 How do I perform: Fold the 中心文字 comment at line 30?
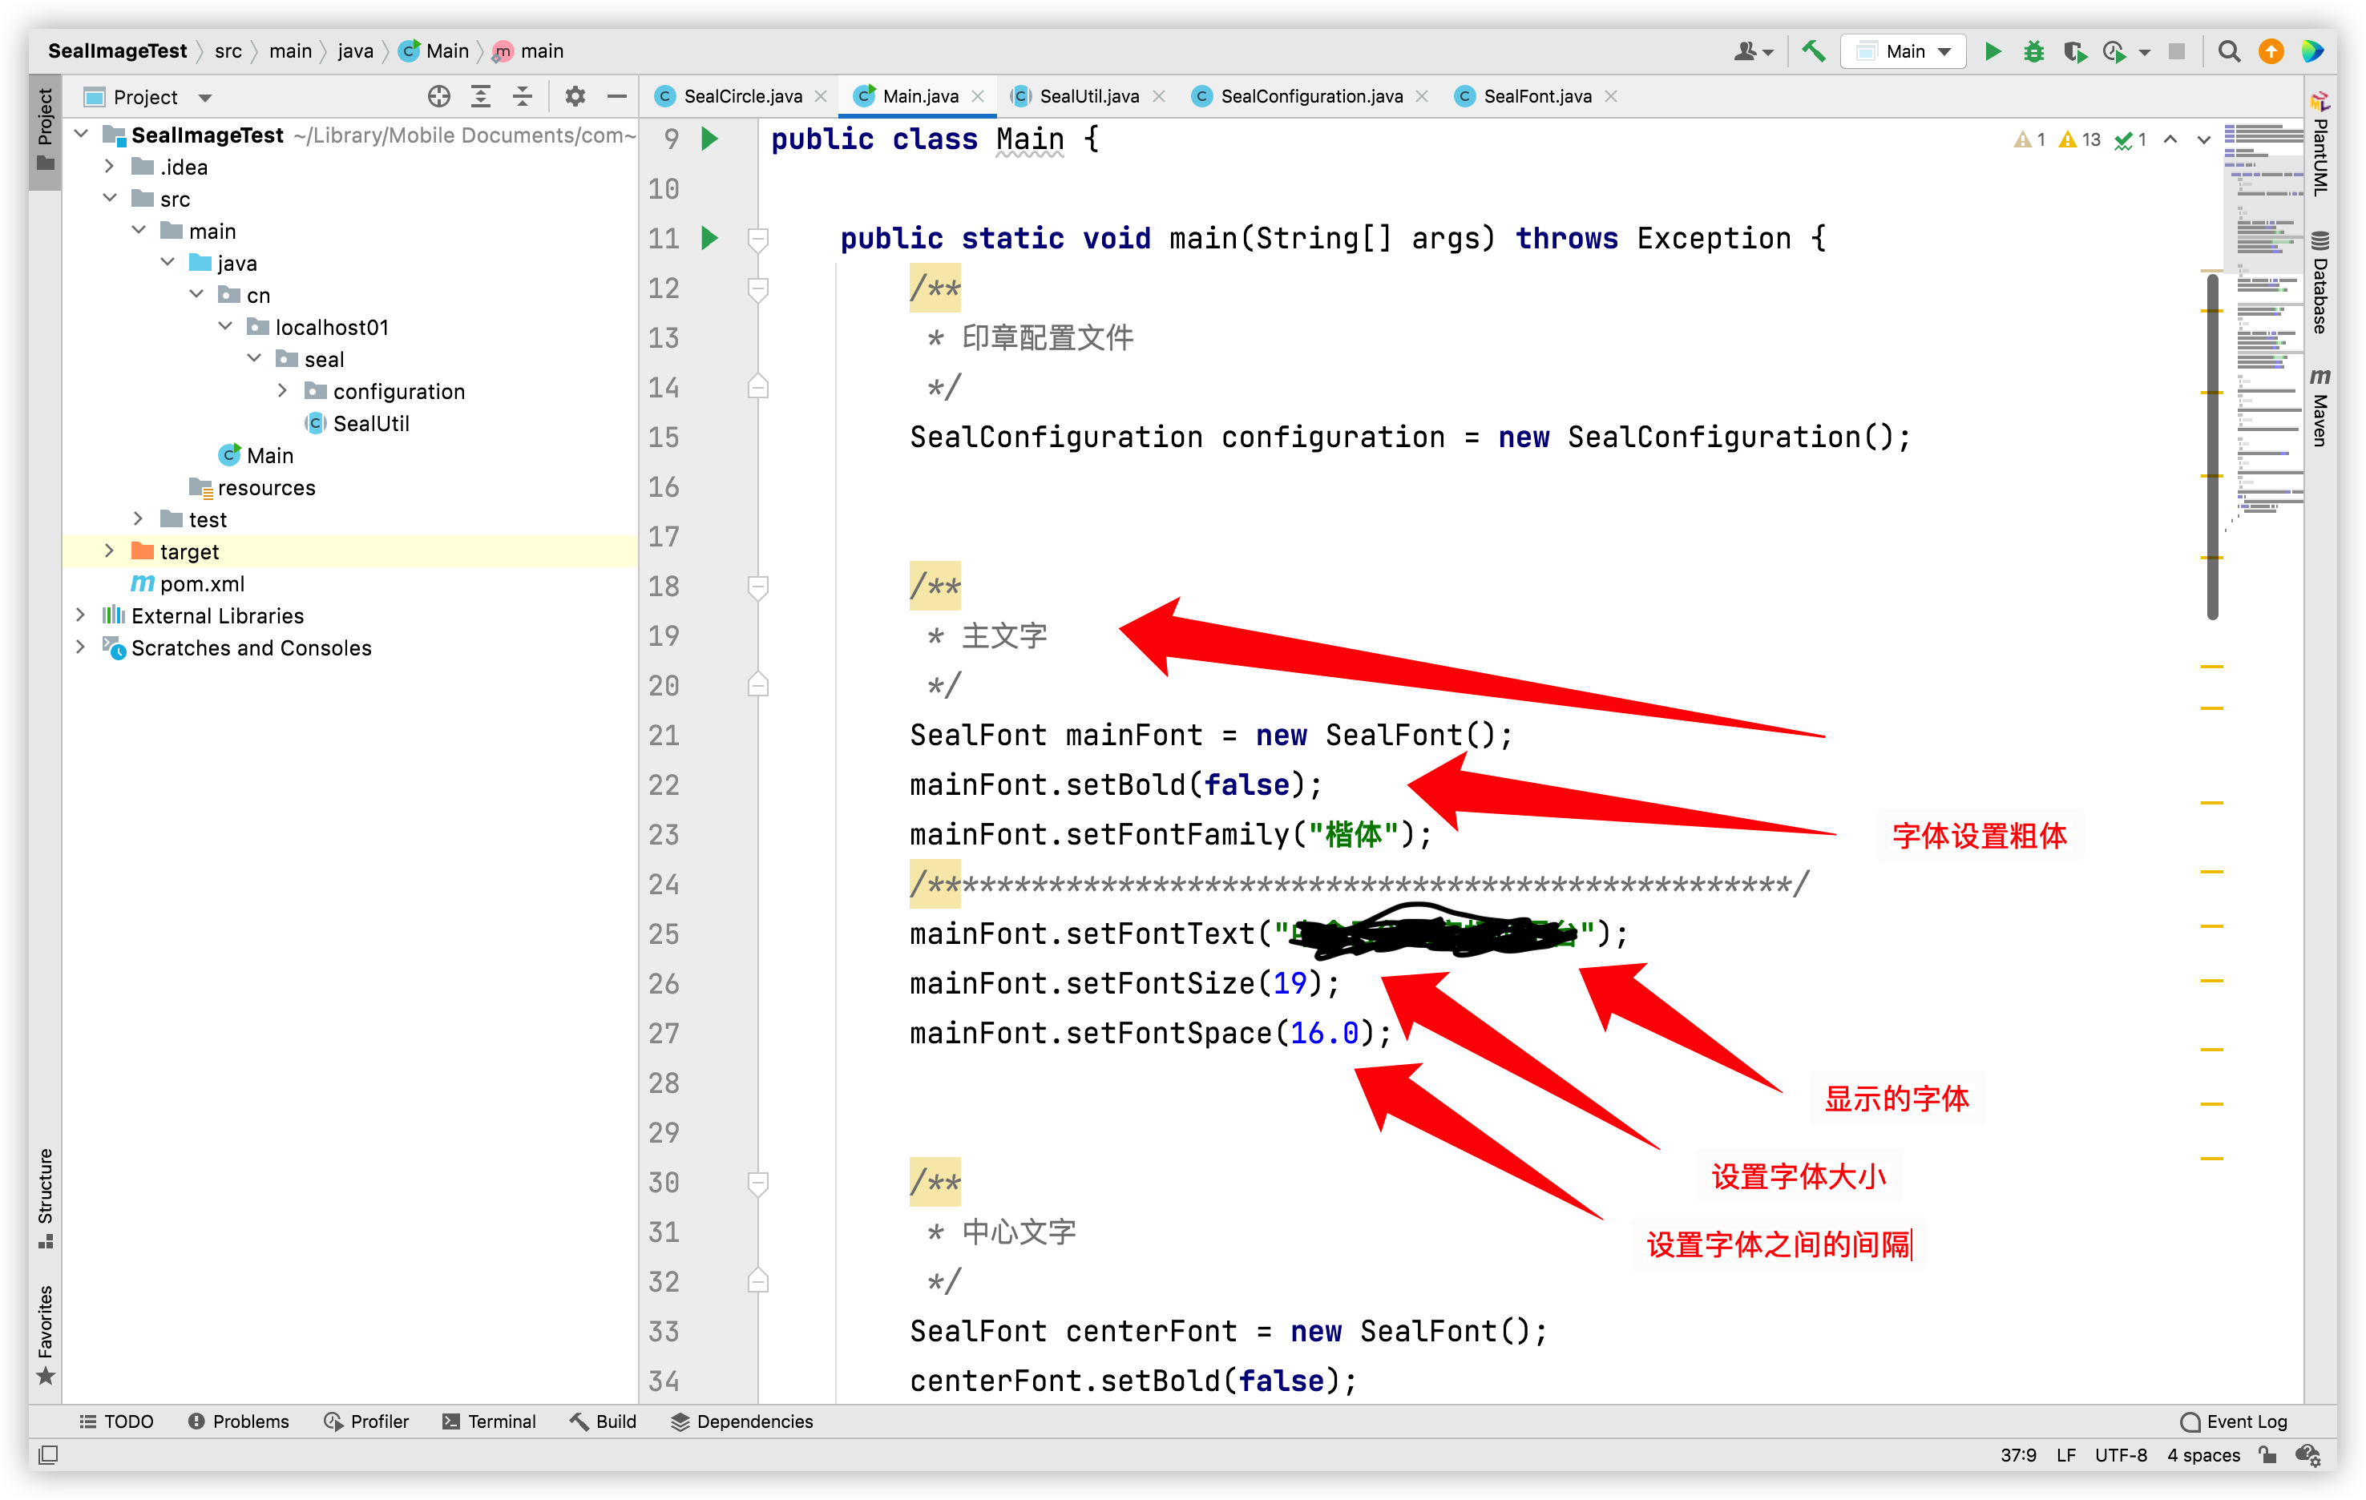coord(757,1182)
